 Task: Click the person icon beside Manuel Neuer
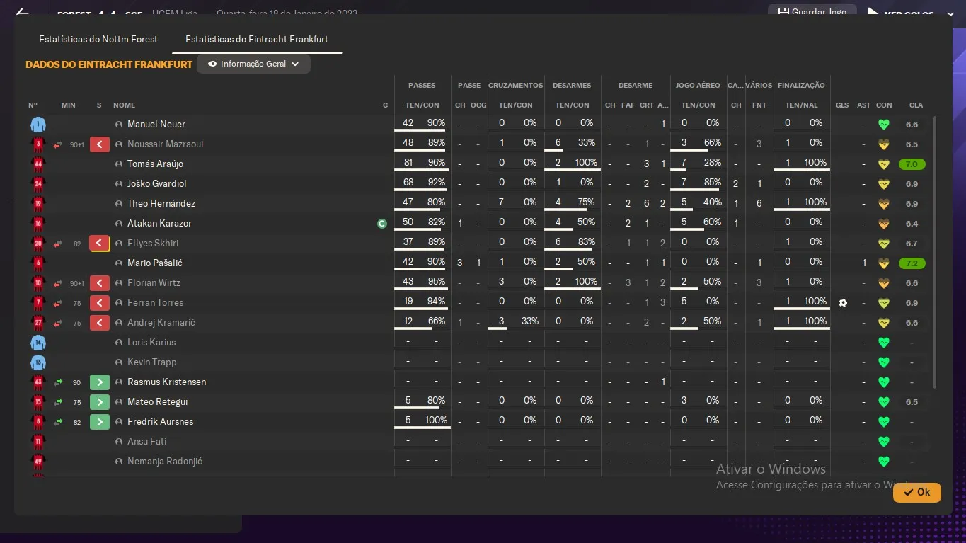[x=119, y=125]
